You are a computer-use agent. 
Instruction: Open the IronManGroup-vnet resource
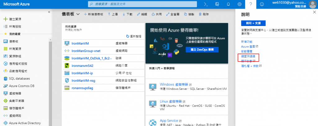coord(86,51)
